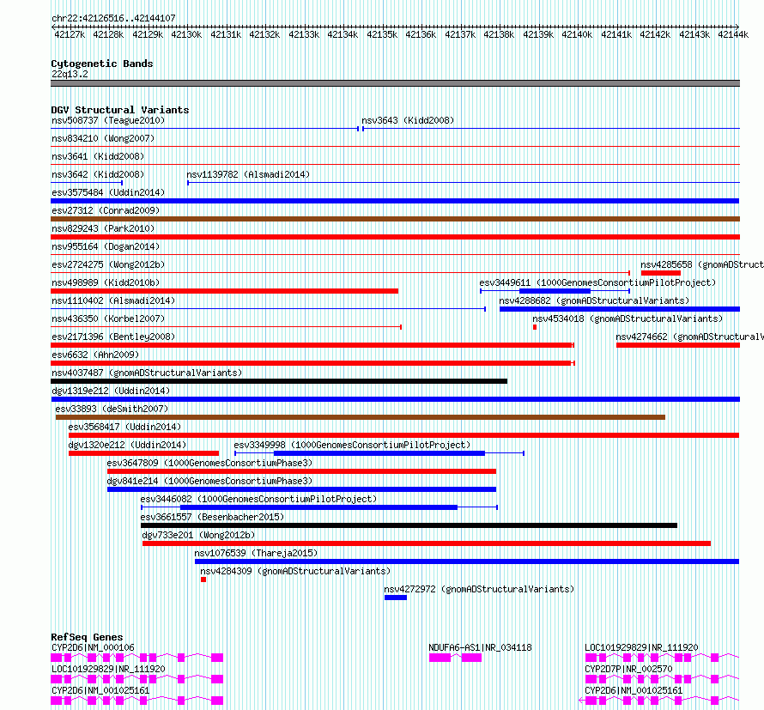
Task: Select the blue nsv4288682 gnomAD bar
Action: [620, 309]
